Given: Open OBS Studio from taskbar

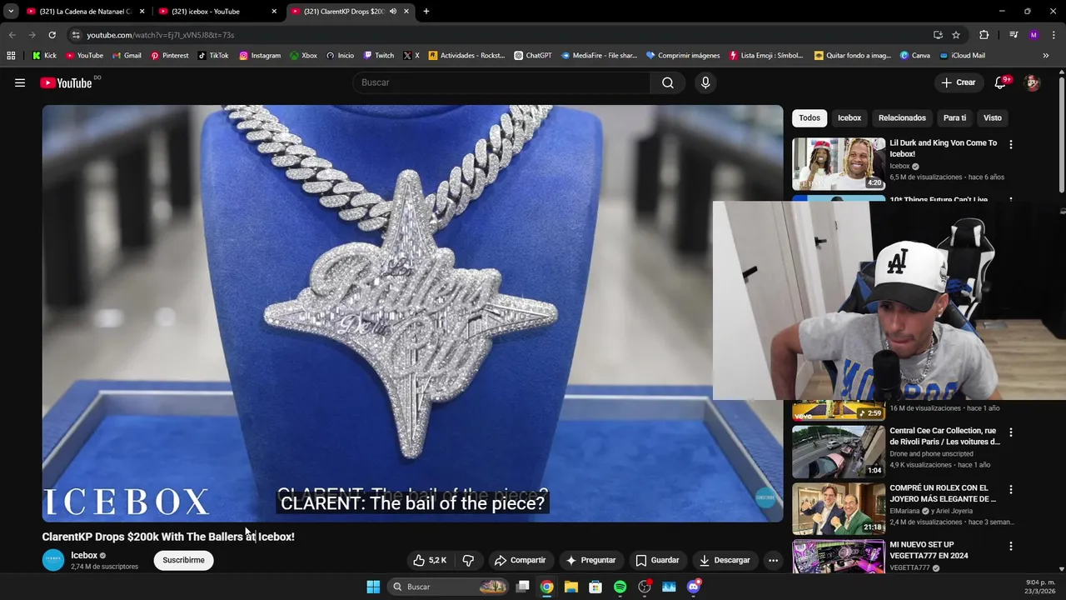Looking at the screenshot, I should [x=645, y=587].
